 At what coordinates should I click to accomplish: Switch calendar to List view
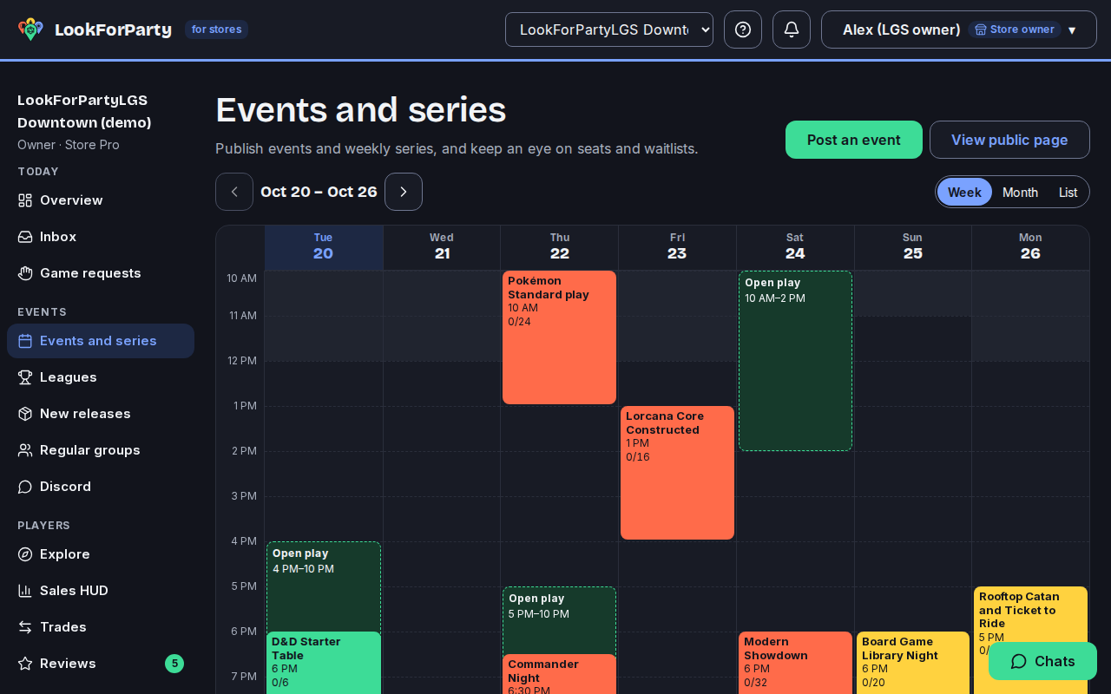(1068, 192)
